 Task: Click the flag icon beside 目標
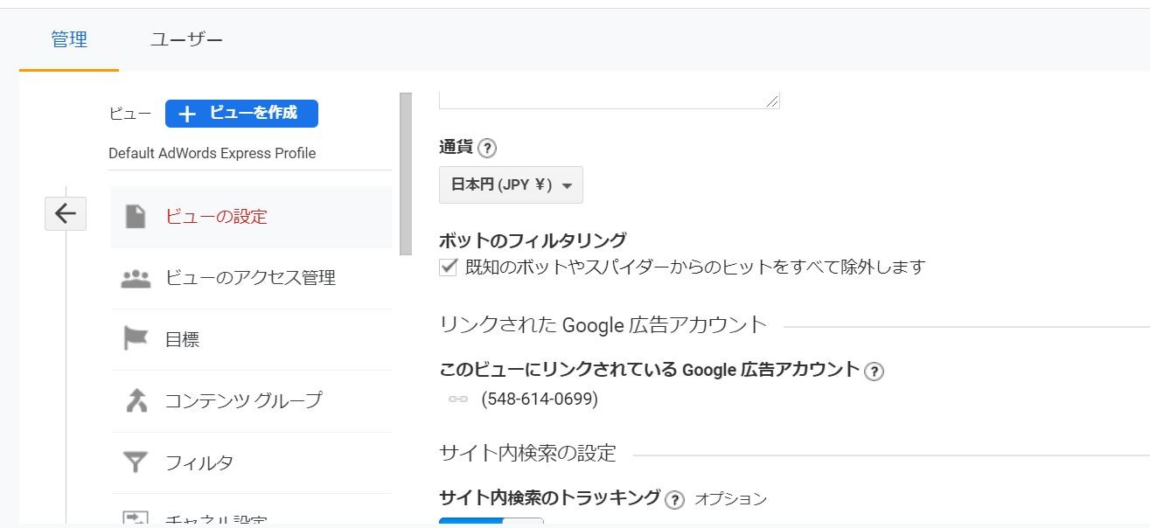136,338
